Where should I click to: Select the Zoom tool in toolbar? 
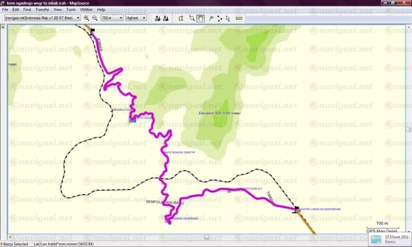point(192,18)
